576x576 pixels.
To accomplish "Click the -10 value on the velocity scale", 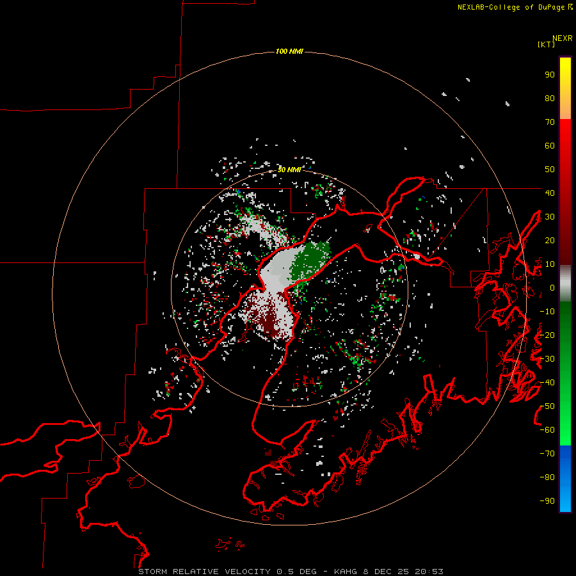I will [x=547, y=312].
